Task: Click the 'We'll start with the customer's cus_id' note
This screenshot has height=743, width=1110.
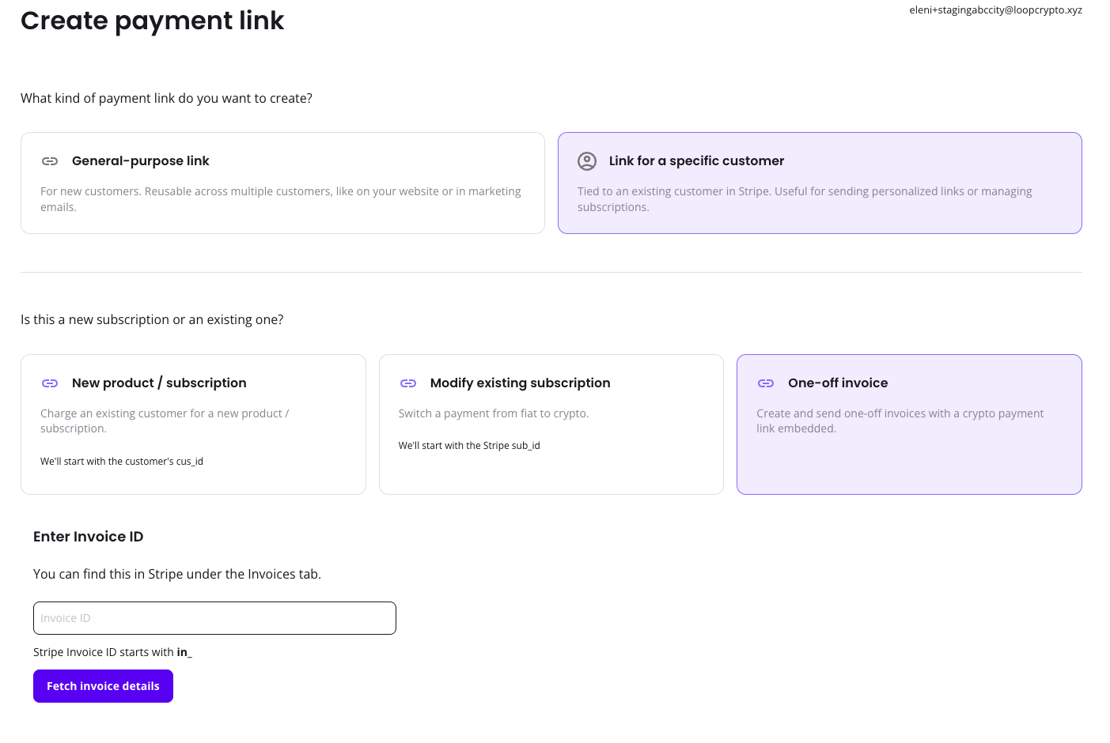Action: [122, 462]
